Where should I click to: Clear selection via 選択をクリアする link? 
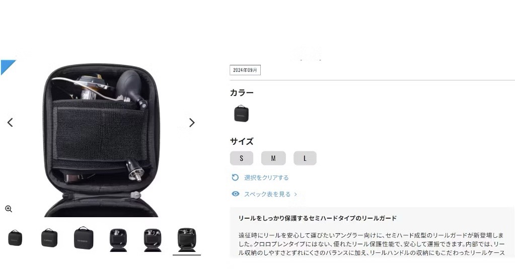[x=266, y=177]
